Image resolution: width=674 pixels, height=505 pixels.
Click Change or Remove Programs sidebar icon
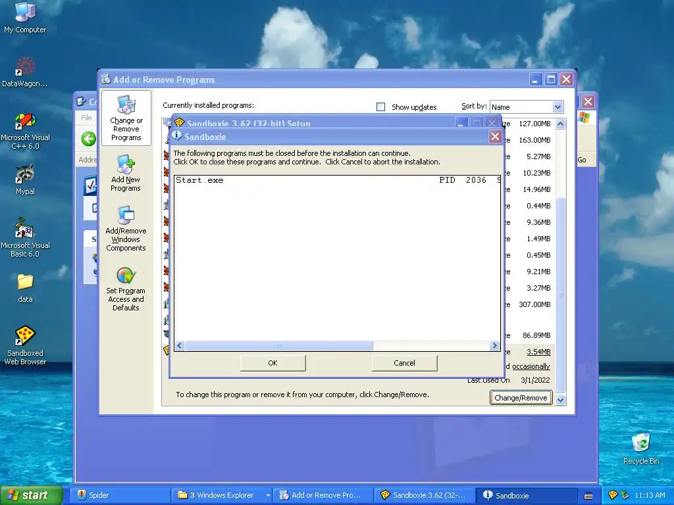click(x=126, y=118)
